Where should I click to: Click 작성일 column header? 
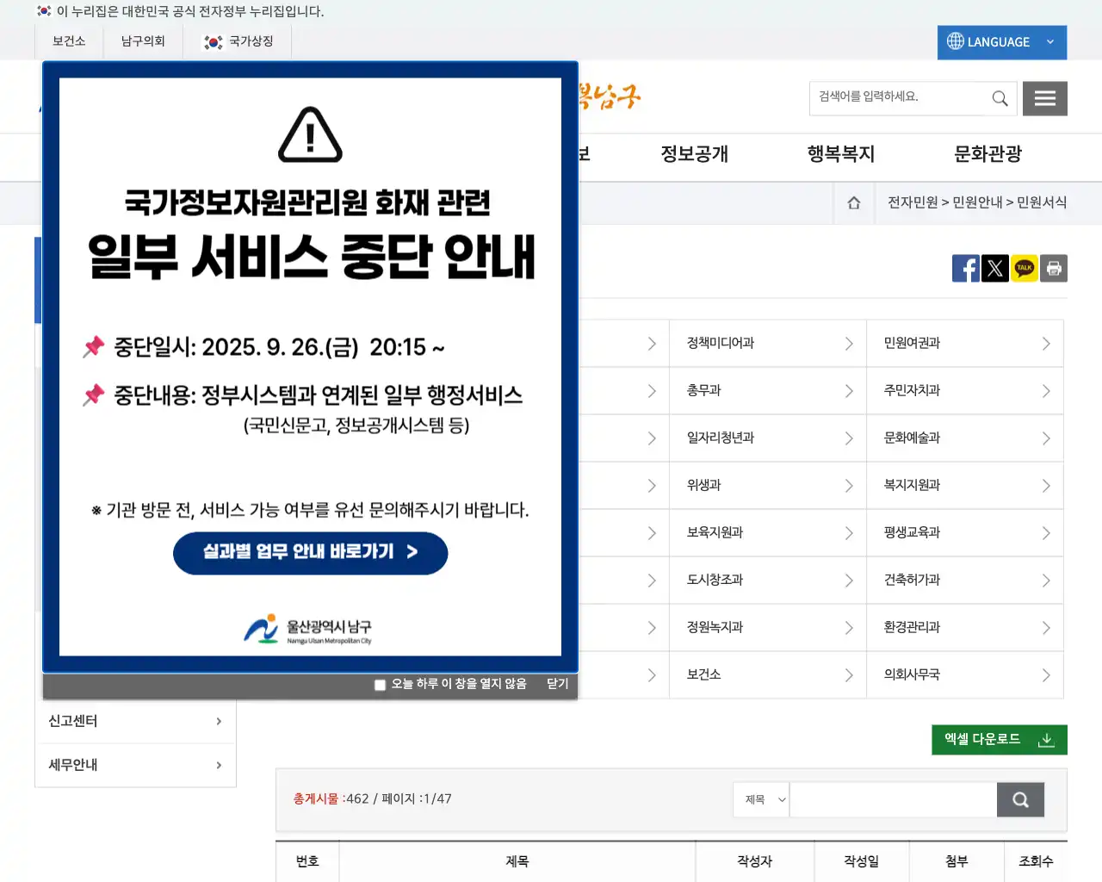[862, 861]
